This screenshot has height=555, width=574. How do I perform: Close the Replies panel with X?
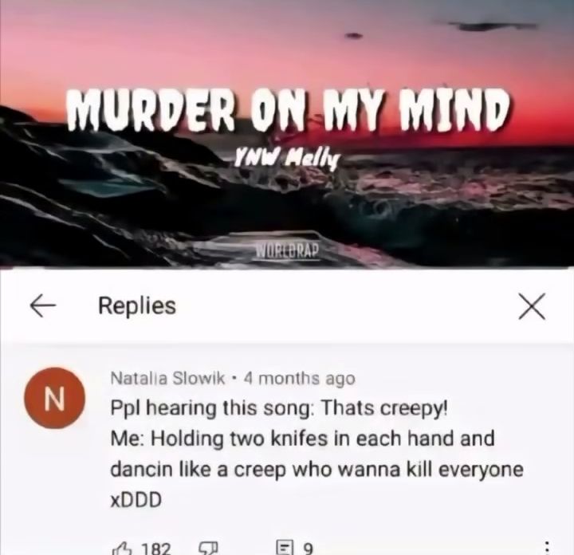point(532,306)
